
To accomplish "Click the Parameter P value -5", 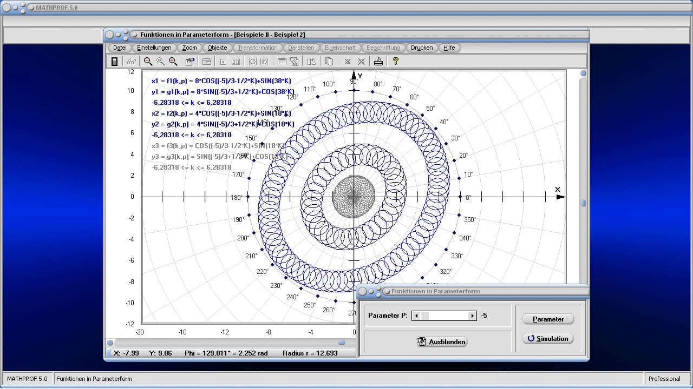I will tap(484, 316).
